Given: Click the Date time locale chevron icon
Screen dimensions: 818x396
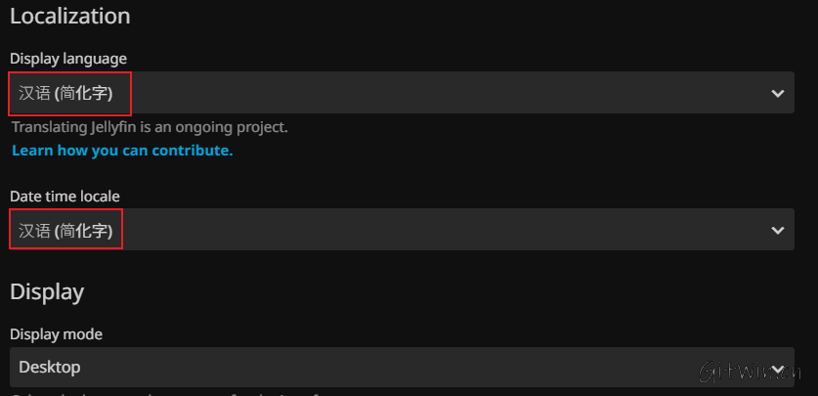Looking at the screenshot, I should pos(778,230).
